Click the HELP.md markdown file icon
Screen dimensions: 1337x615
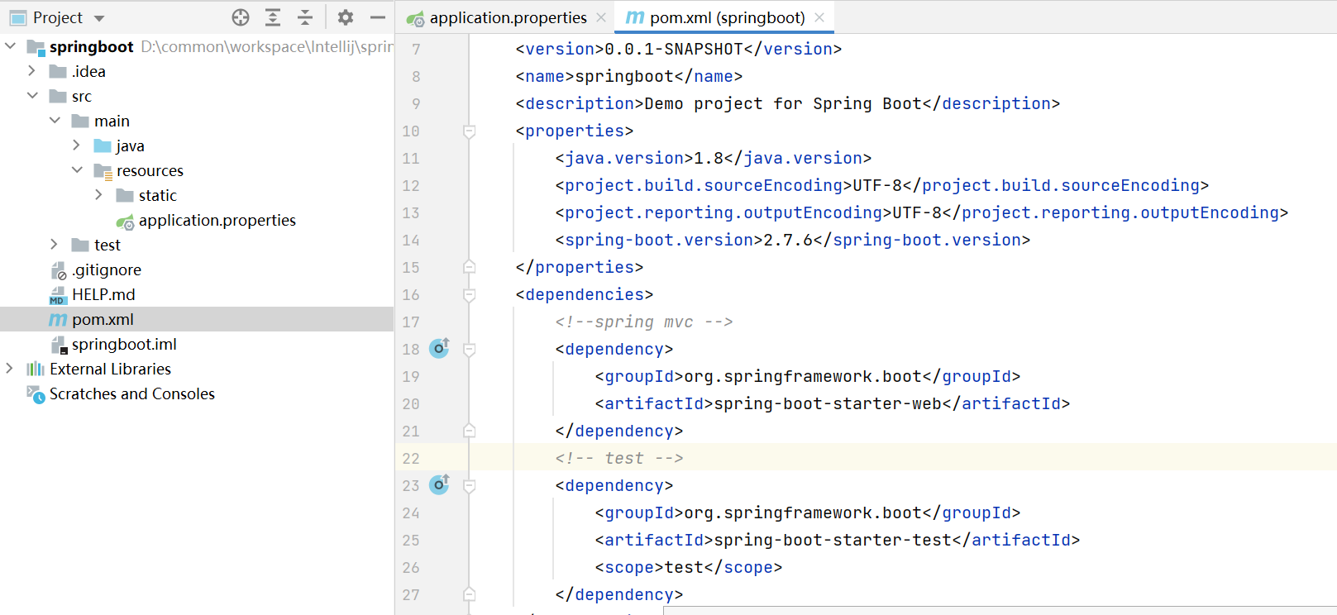58,295
